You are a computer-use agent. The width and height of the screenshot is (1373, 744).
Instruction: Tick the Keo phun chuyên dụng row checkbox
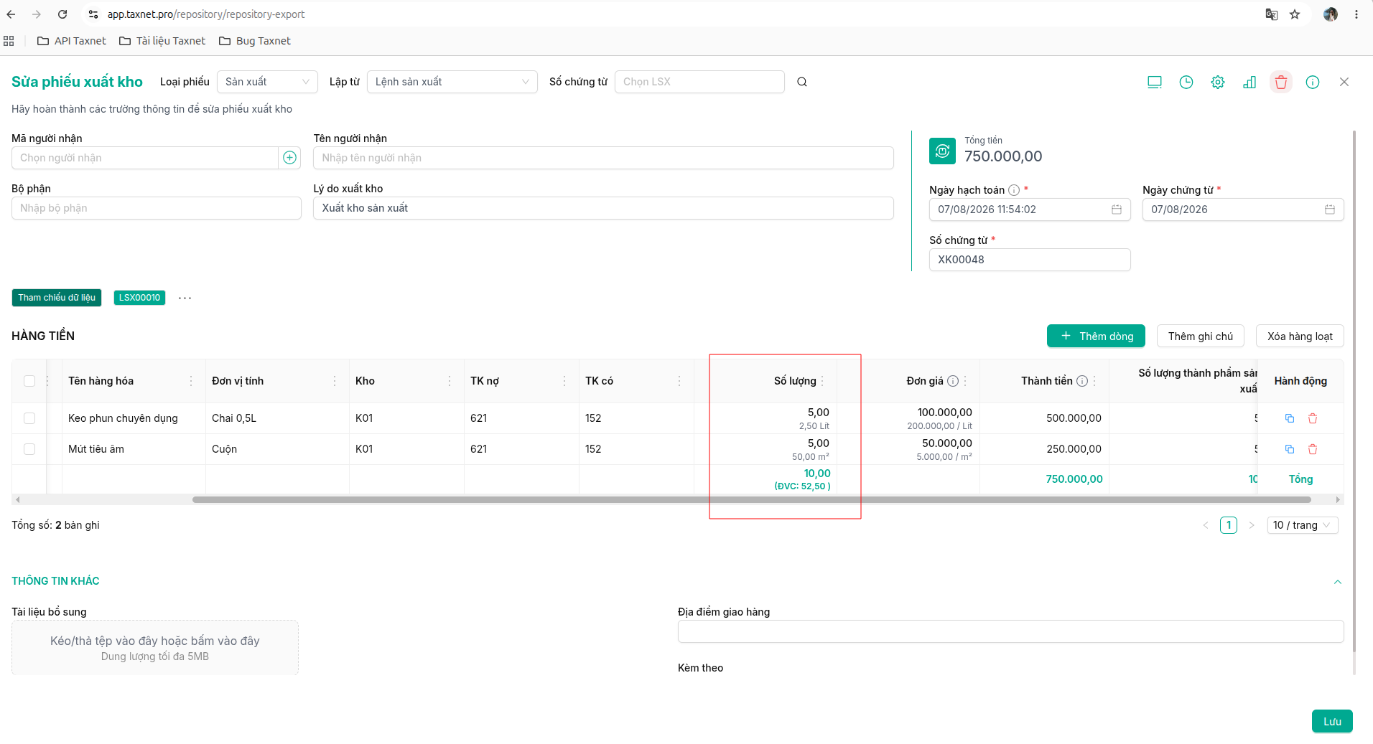[29, 418]
